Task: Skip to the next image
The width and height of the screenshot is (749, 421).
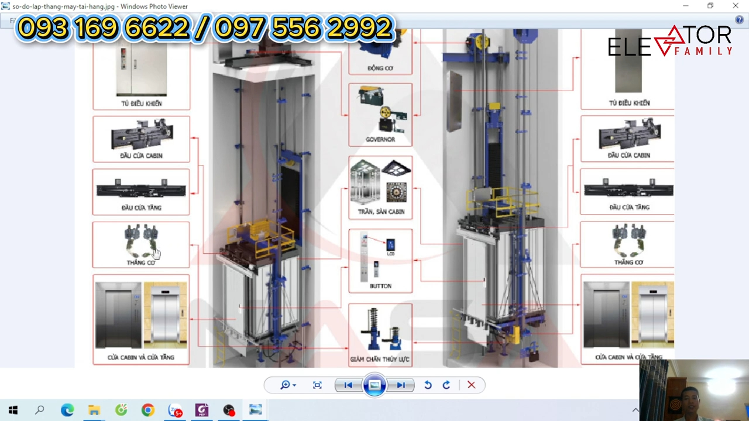Action: (x=401, y=385)
